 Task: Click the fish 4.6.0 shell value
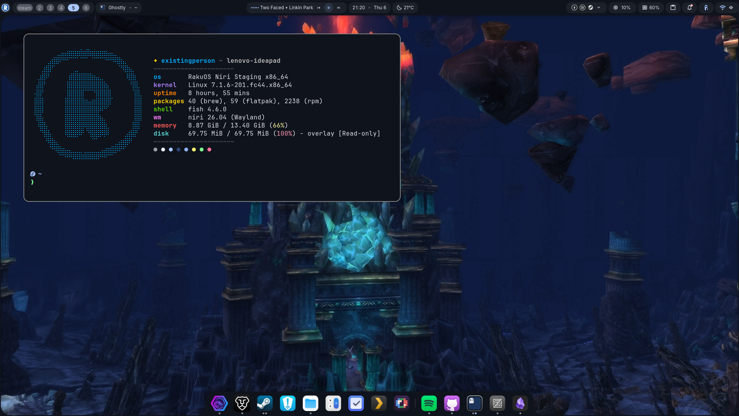click(x=207, y=109)
